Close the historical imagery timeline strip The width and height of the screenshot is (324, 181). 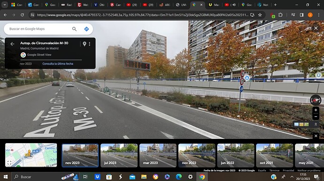coord(316,136)
